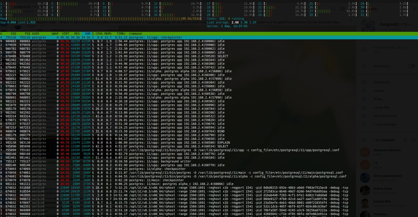Click the Load average readout in htop

(232, 23)
